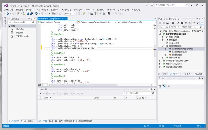This screenshot has height=130, width=208.
Task: Toggle the 0 エラー errors filter
Action: (51, 94)
